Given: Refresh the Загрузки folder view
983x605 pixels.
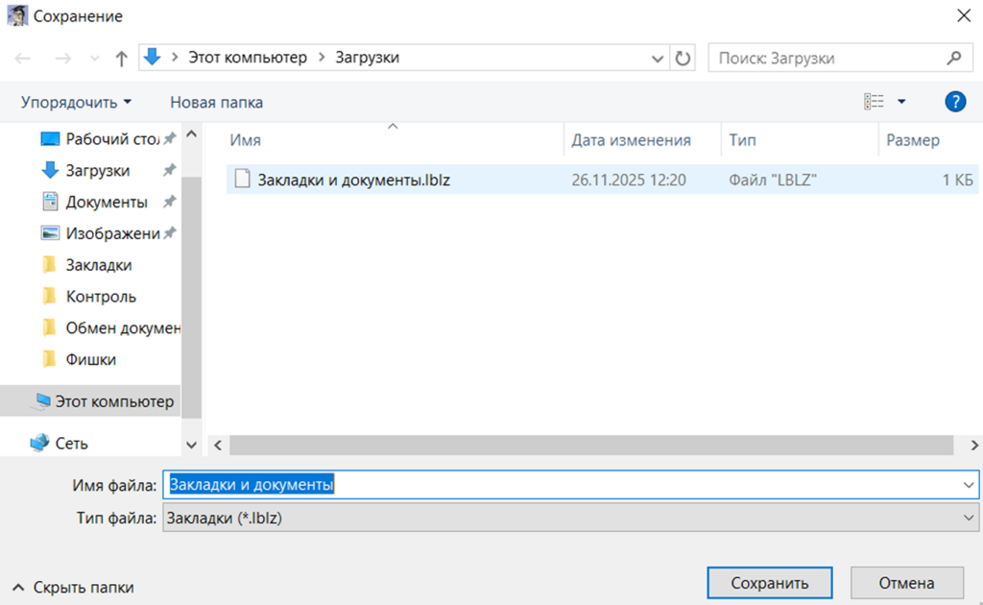Looking at the screenshot, I should tap(683, 59).
